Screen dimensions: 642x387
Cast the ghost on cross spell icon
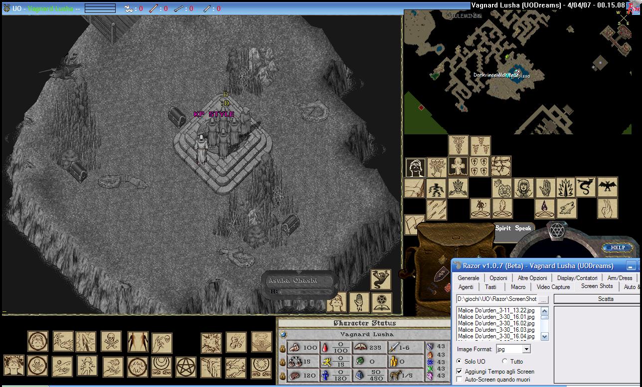458,167
